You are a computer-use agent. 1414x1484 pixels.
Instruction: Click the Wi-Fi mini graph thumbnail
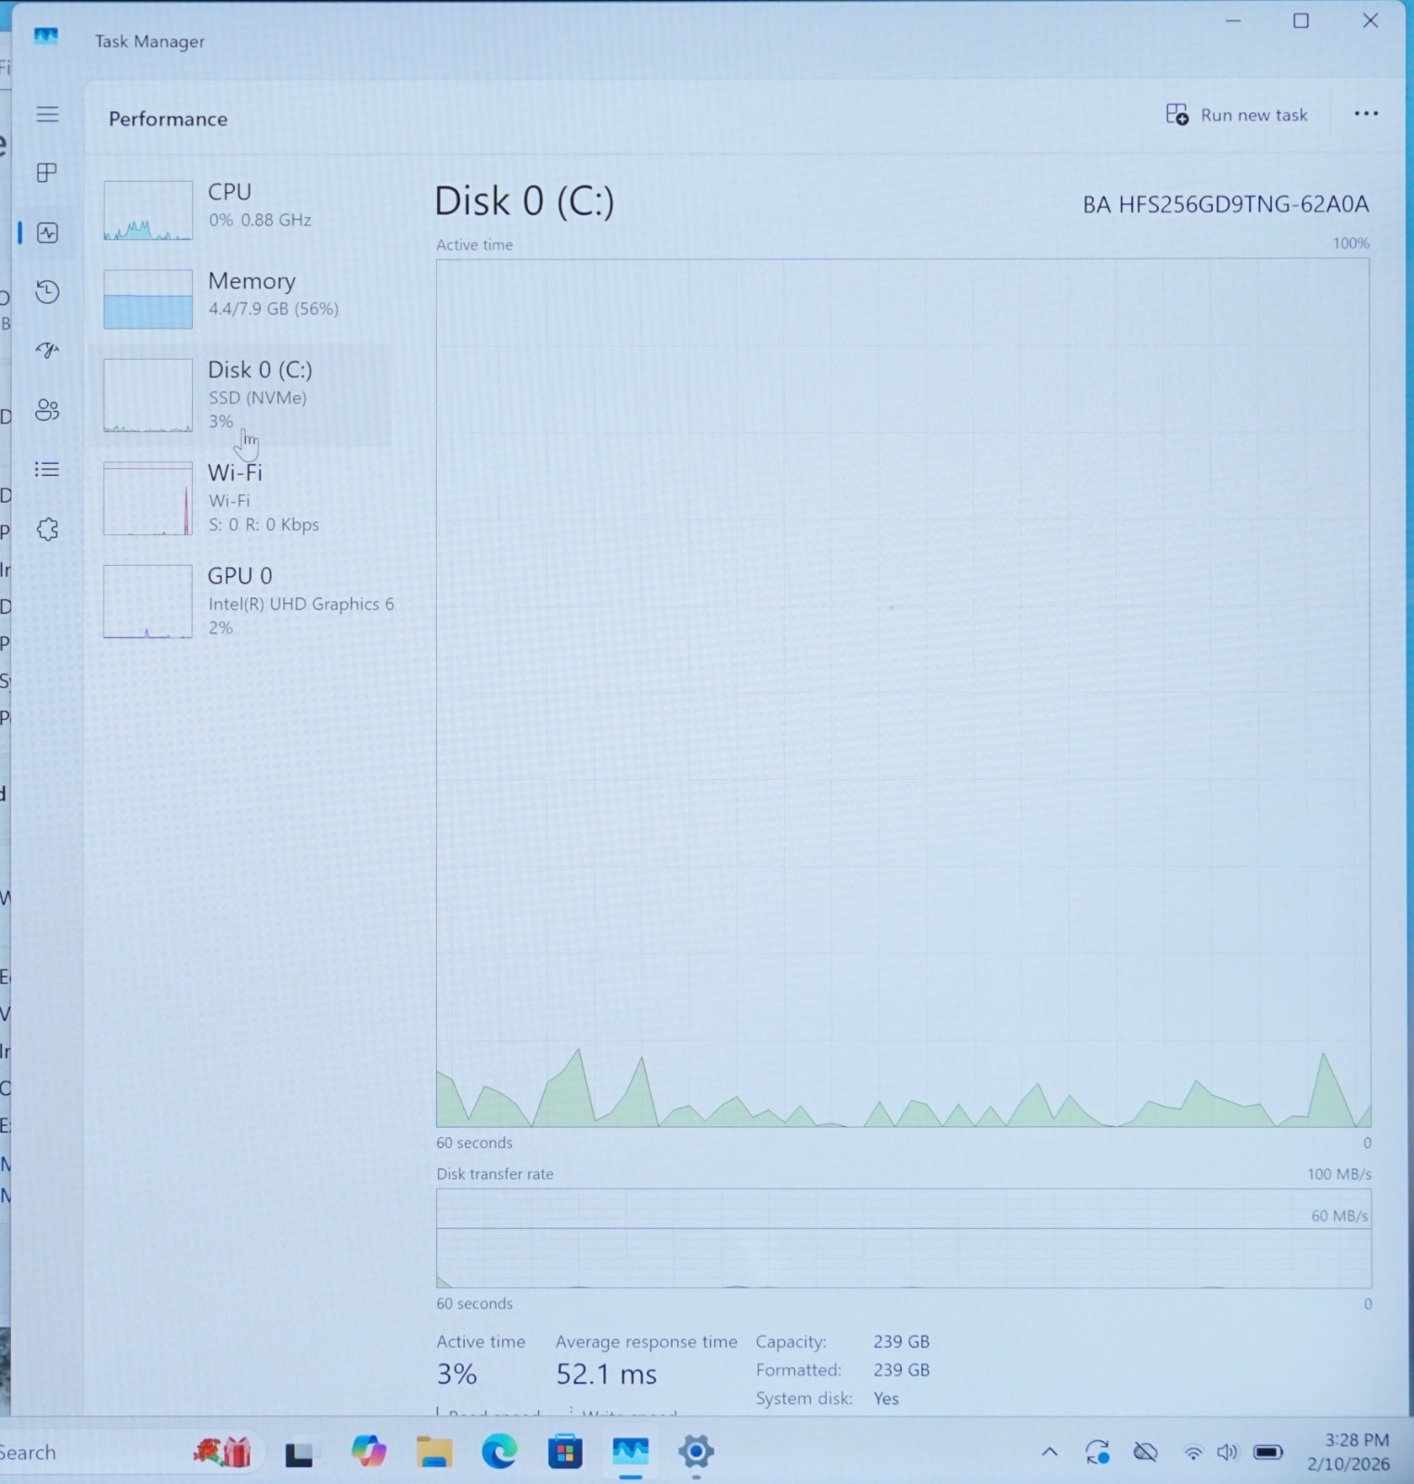pos(148,499)
